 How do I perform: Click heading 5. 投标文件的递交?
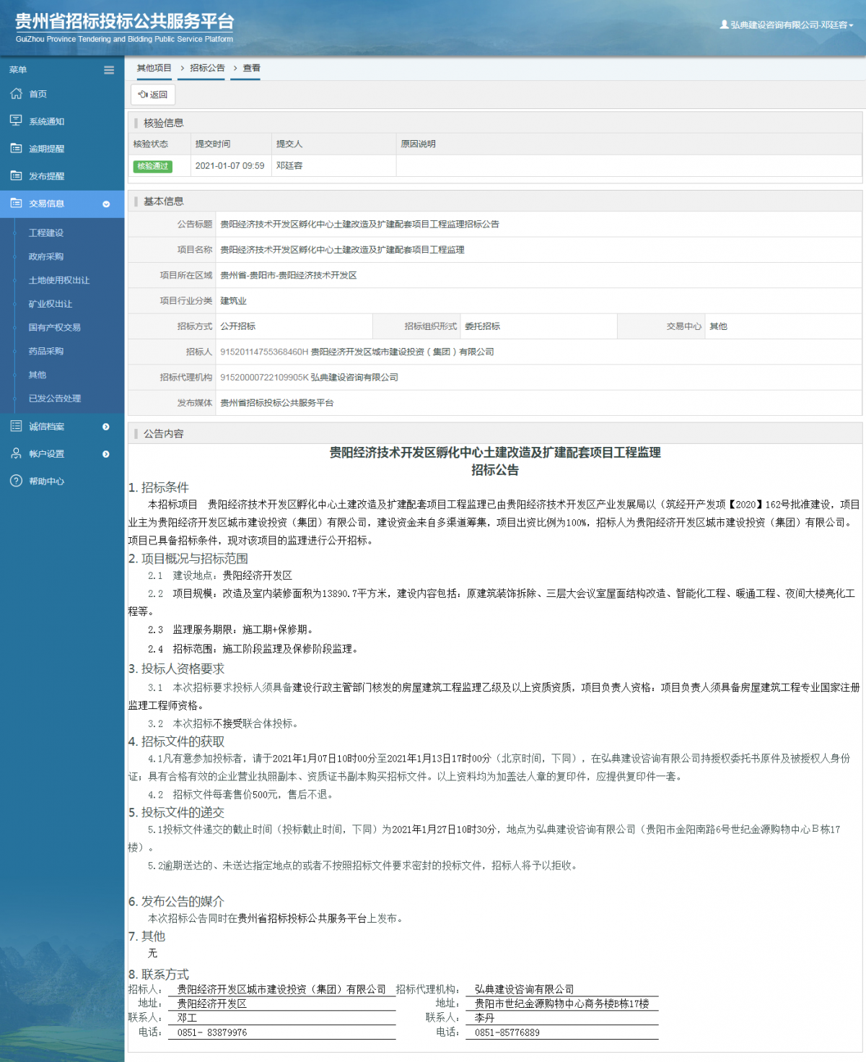[x=177, y=812]
